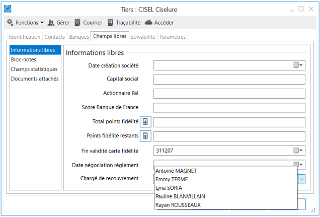Open the Fonctions gear menu
The height and width of the screenshot is (217, 320).
[25, 23]
